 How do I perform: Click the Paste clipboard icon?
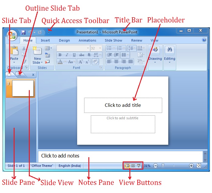[x=14, y=50]
